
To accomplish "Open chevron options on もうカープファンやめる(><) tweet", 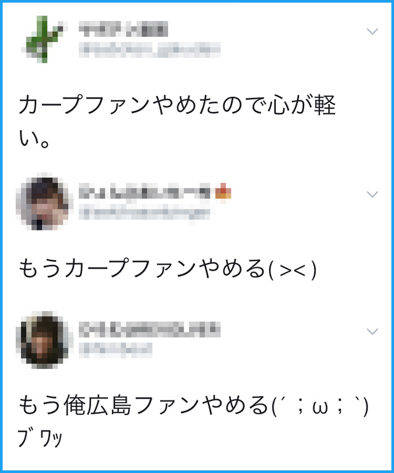I will [x=372, y=194].
